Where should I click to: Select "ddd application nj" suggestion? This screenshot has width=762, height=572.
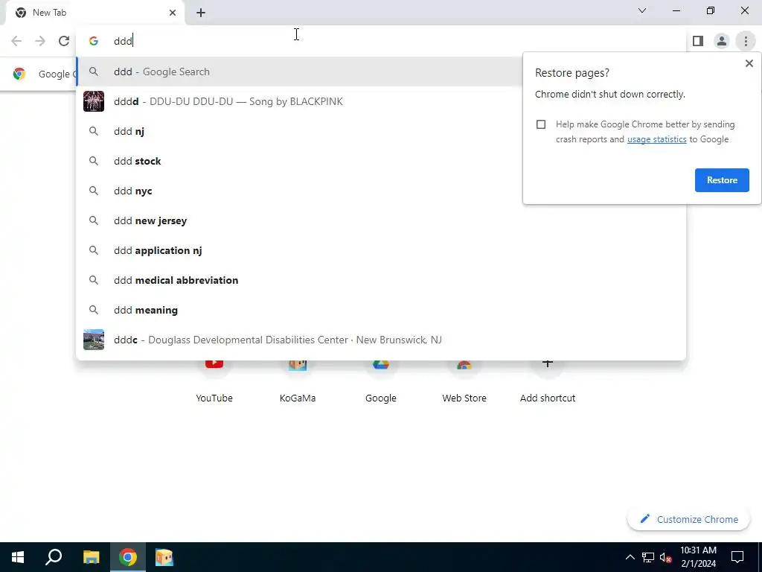381,250
